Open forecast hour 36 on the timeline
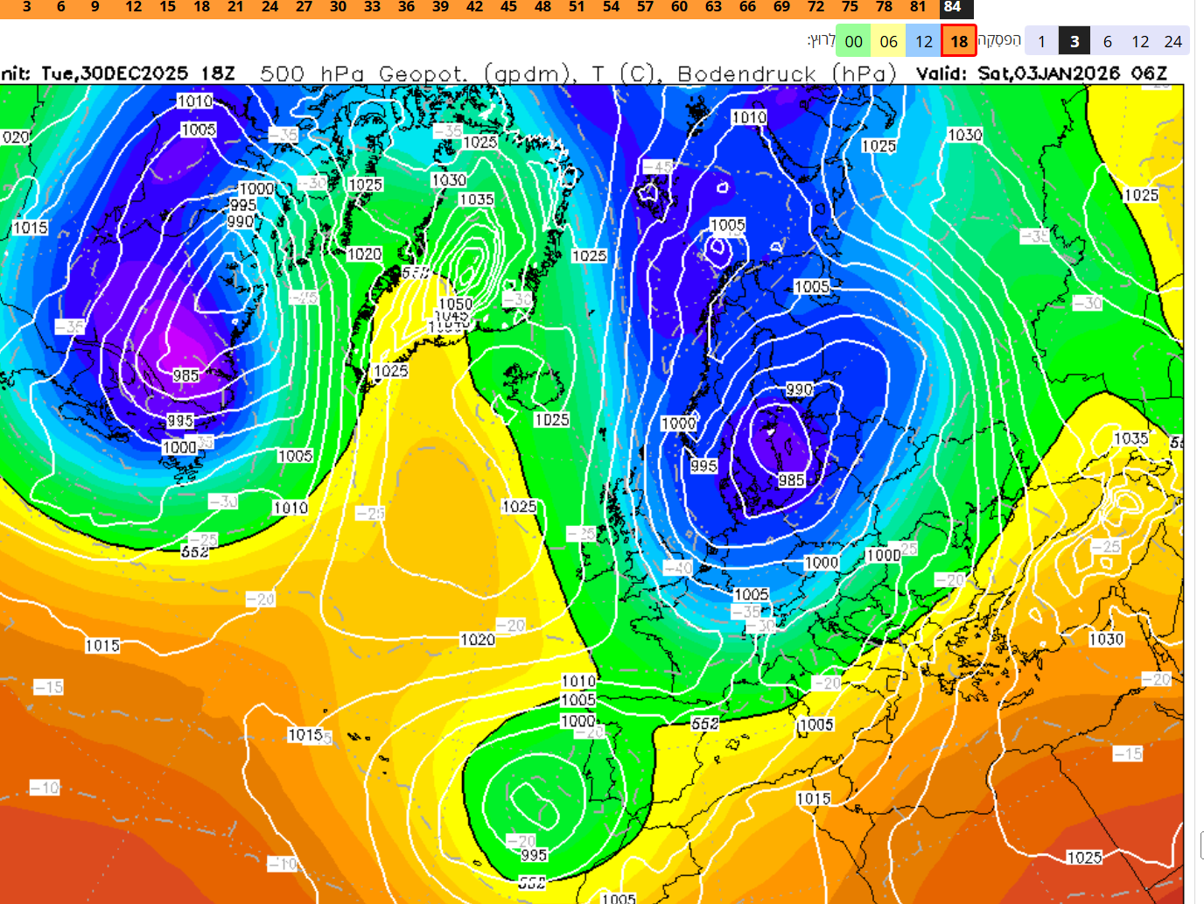 pyautogui.click(x=406, y=7)
